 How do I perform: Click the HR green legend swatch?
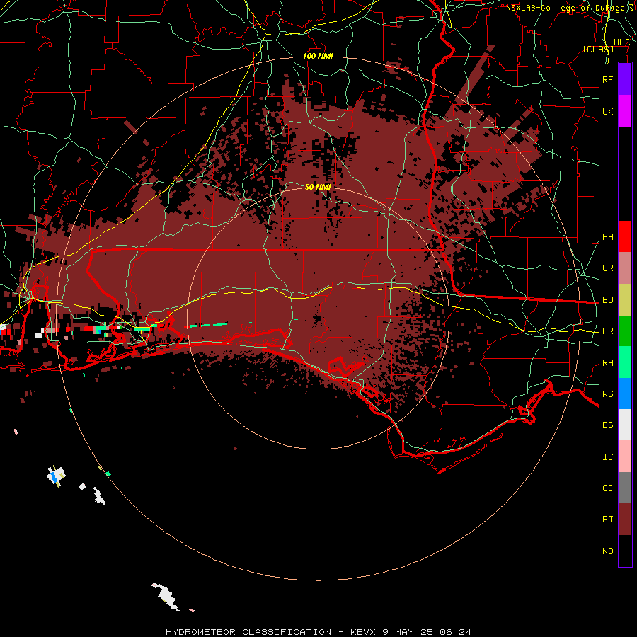tap(625, 331)
